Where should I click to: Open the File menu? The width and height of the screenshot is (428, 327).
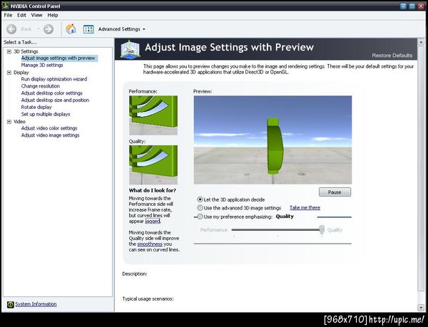[x=8, y=15]
